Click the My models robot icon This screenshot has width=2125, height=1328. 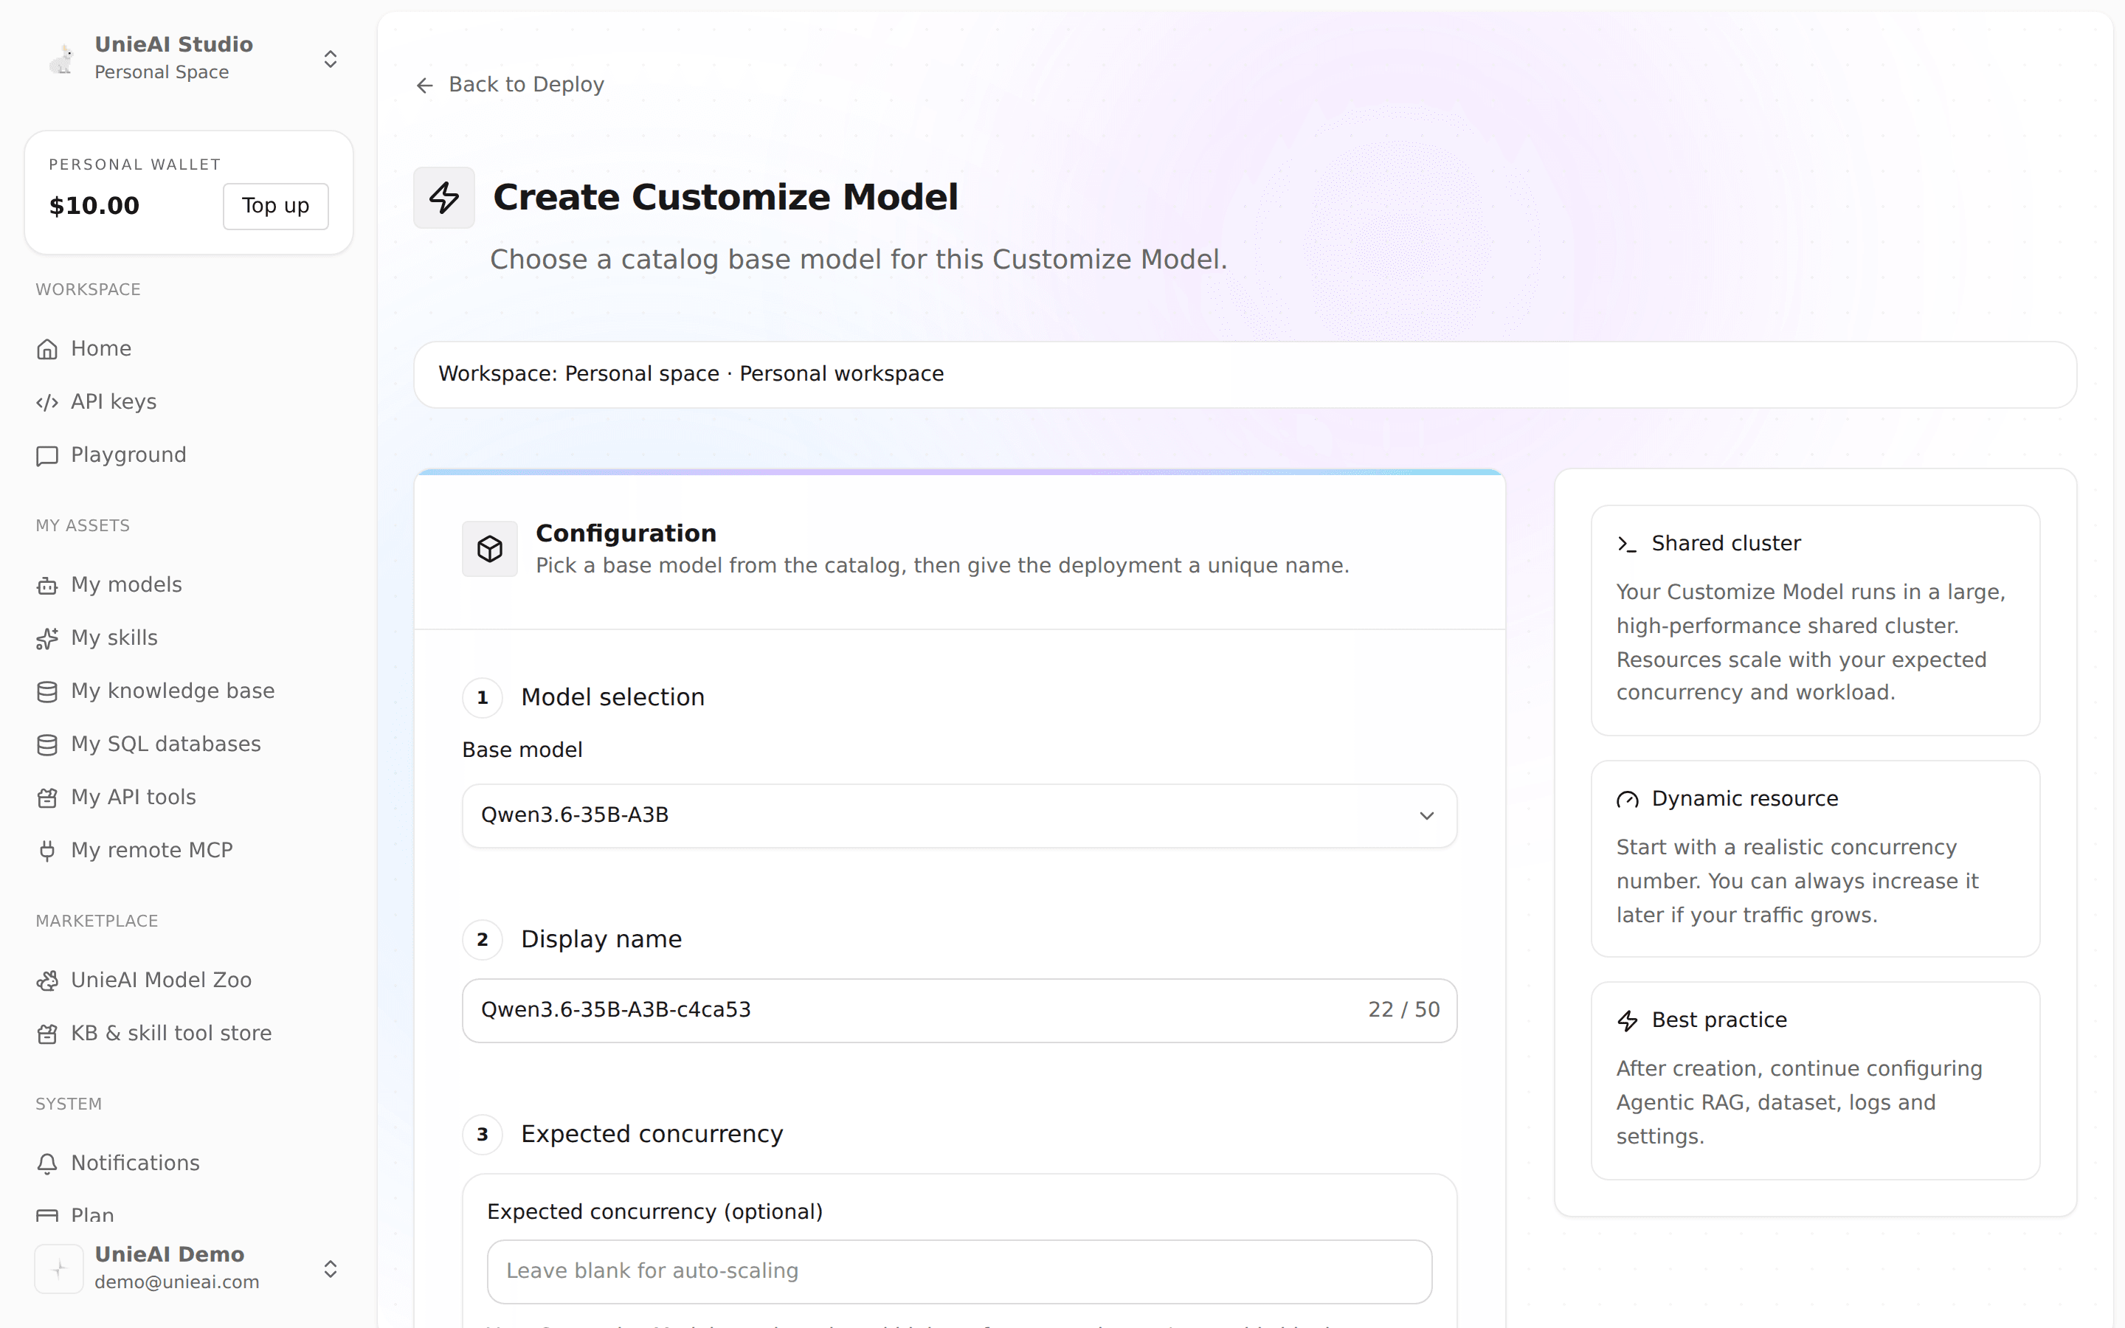click(x=46, y=585)
